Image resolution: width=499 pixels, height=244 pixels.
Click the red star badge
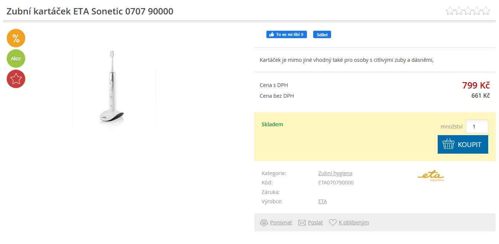point(16,79)
